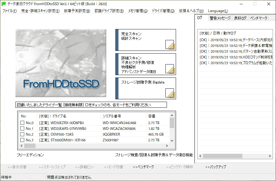Check the No,3 drive checkbox
The image size is (276, 181).
pyautogui.click(x=22, y=140)
